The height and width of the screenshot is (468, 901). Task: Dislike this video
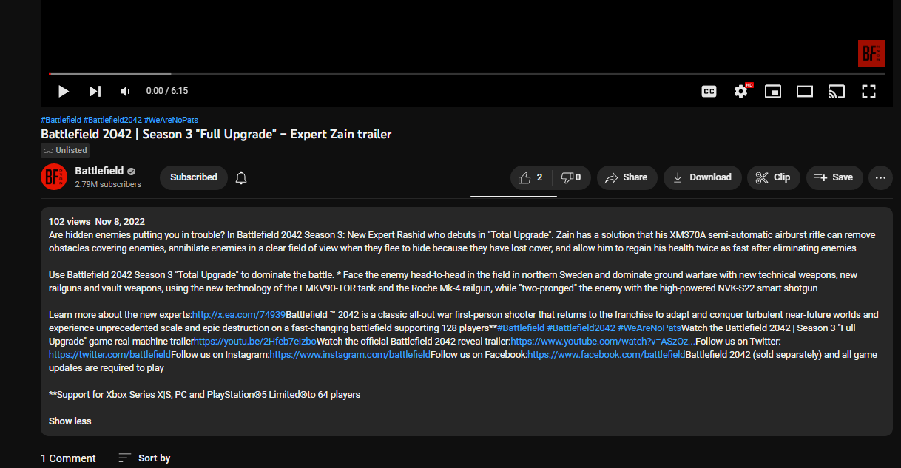pyautogui.click(x=571, y=177)
